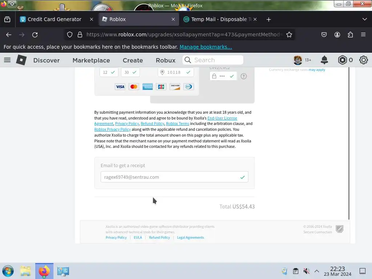
Task: Select the JCB card logo
Action: pos(161,86)
